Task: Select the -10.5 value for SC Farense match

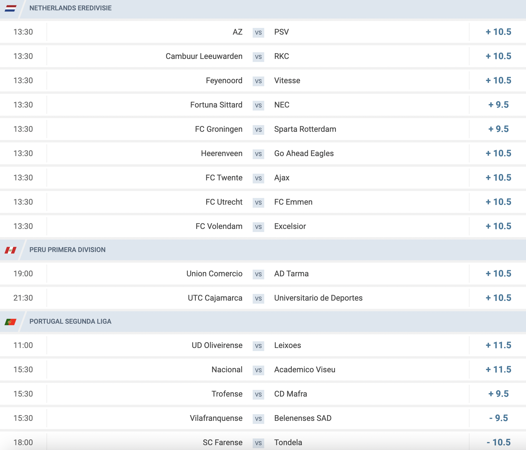Action: 498,442
